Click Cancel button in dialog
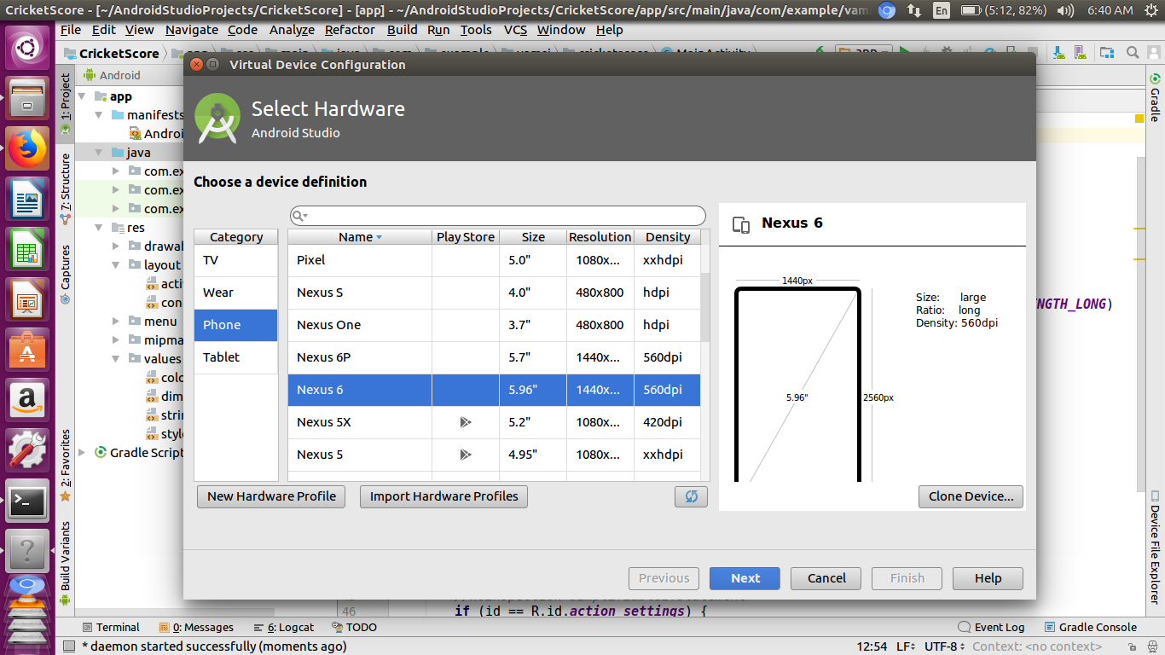 coord(826,578)
